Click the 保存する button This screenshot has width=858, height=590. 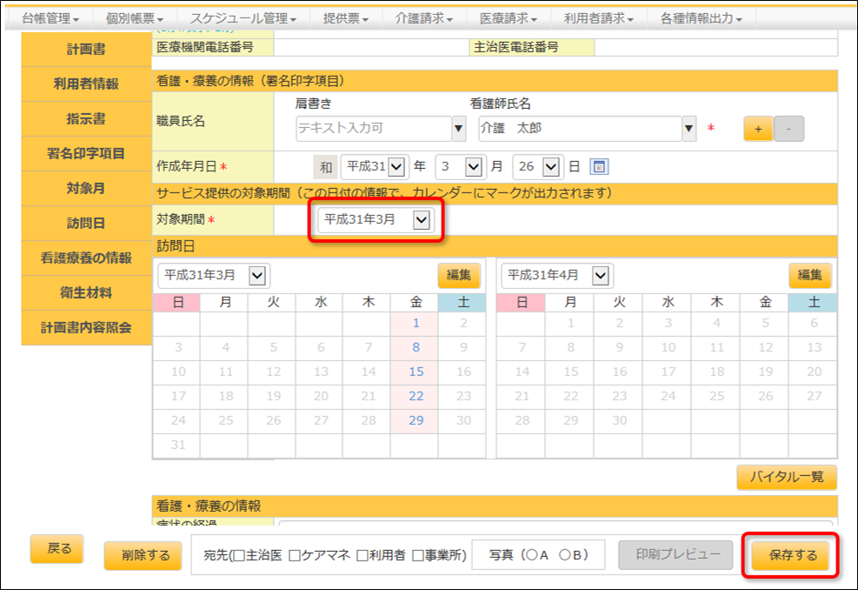(x=792, y=555)
